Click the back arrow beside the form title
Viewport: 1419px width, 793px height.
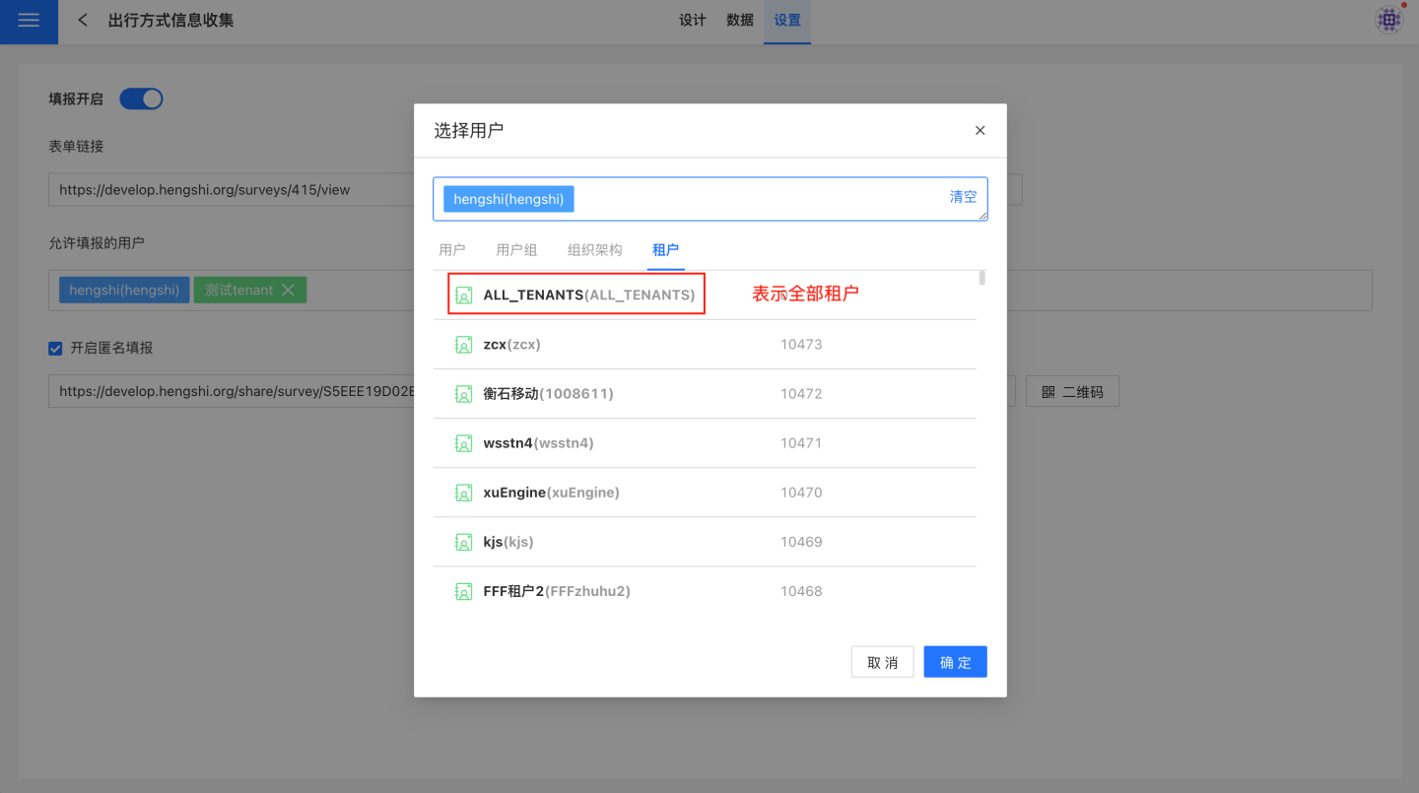coord(83,21)
